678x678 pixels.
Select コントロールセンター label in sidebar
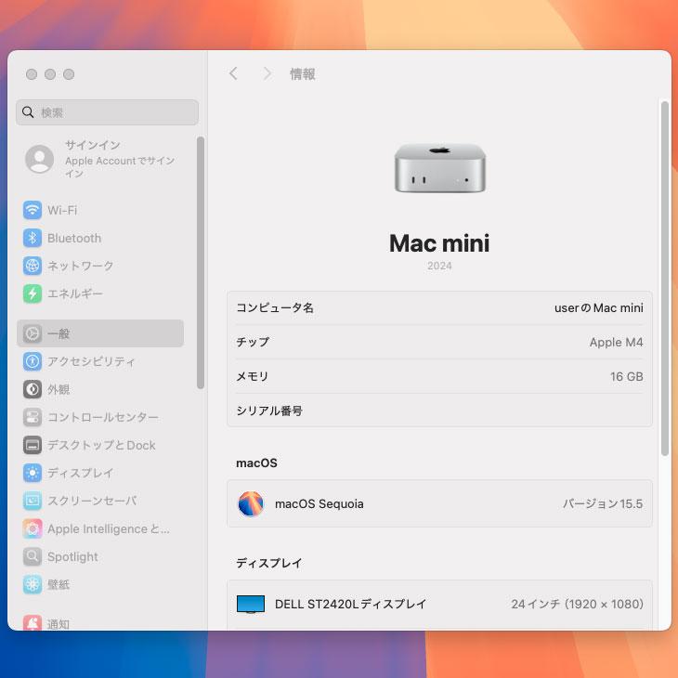pyautogui.click(x=103, y=417)
